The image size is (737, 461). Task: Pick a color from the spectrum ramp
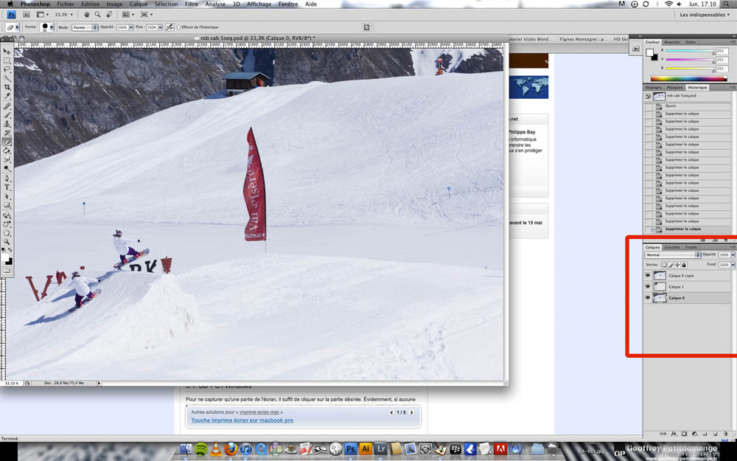pyautogui.click(x=688, y=79)
